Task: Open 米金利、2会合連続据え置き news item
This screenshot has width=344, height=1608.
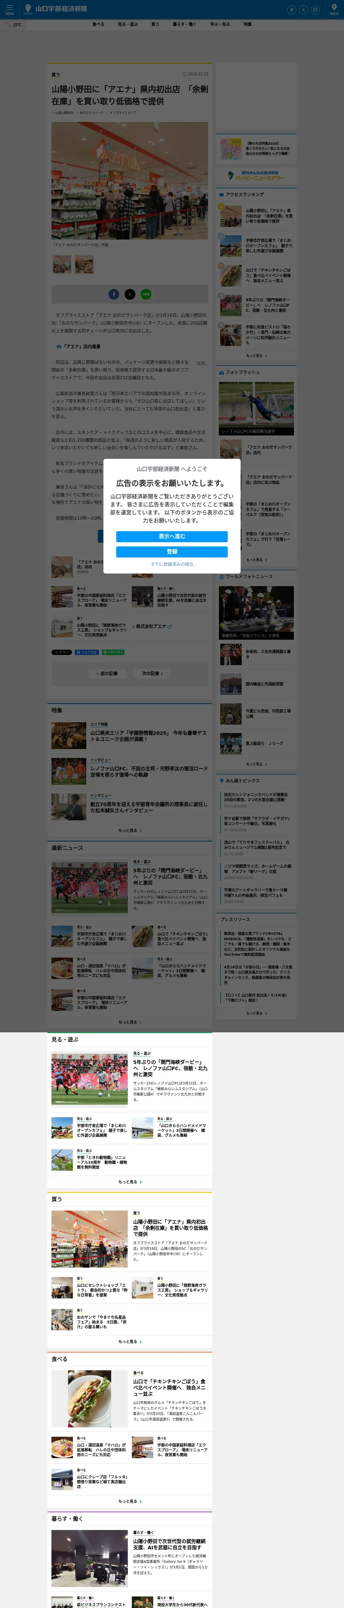Action: pos(257,654)
